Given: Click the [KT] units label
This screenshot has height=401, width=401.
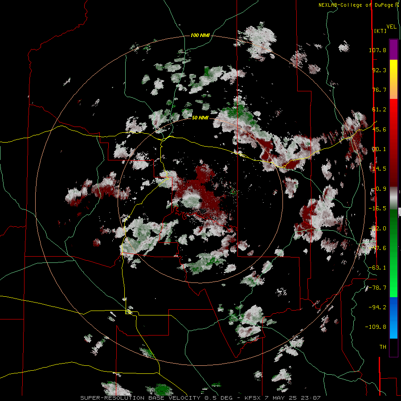Looking at the screenshot, I should coord(381,31).
